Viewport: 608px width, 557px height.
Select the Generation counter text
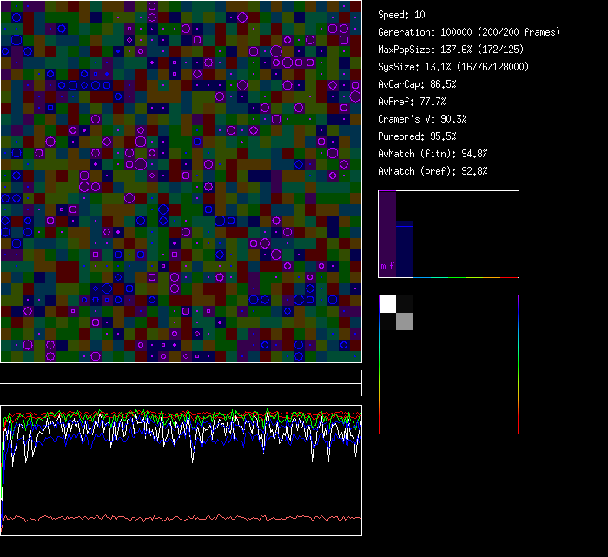pyautogui.click(x=470, y=32)
